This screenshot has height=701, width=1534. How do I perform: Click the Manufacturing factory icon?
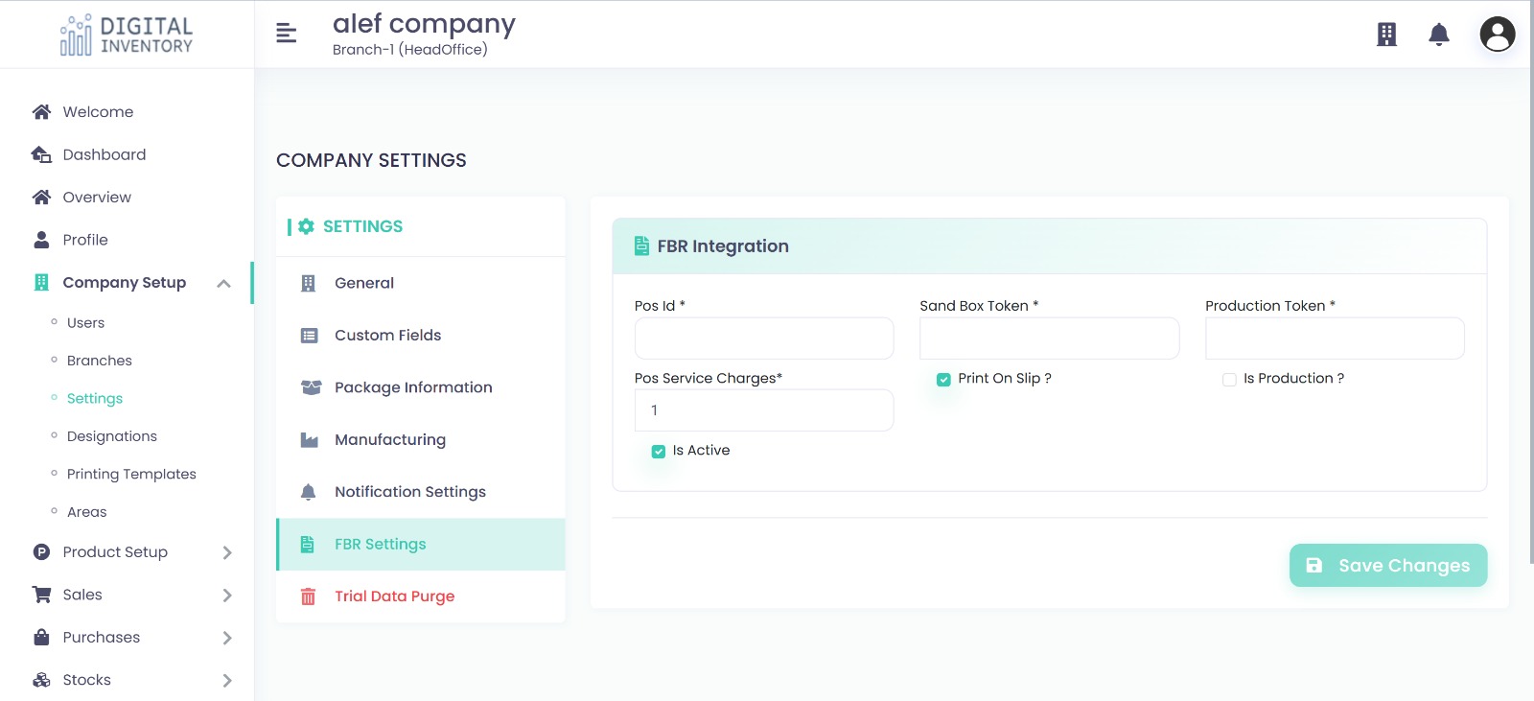pyautogui.click(x=309, y=440)
